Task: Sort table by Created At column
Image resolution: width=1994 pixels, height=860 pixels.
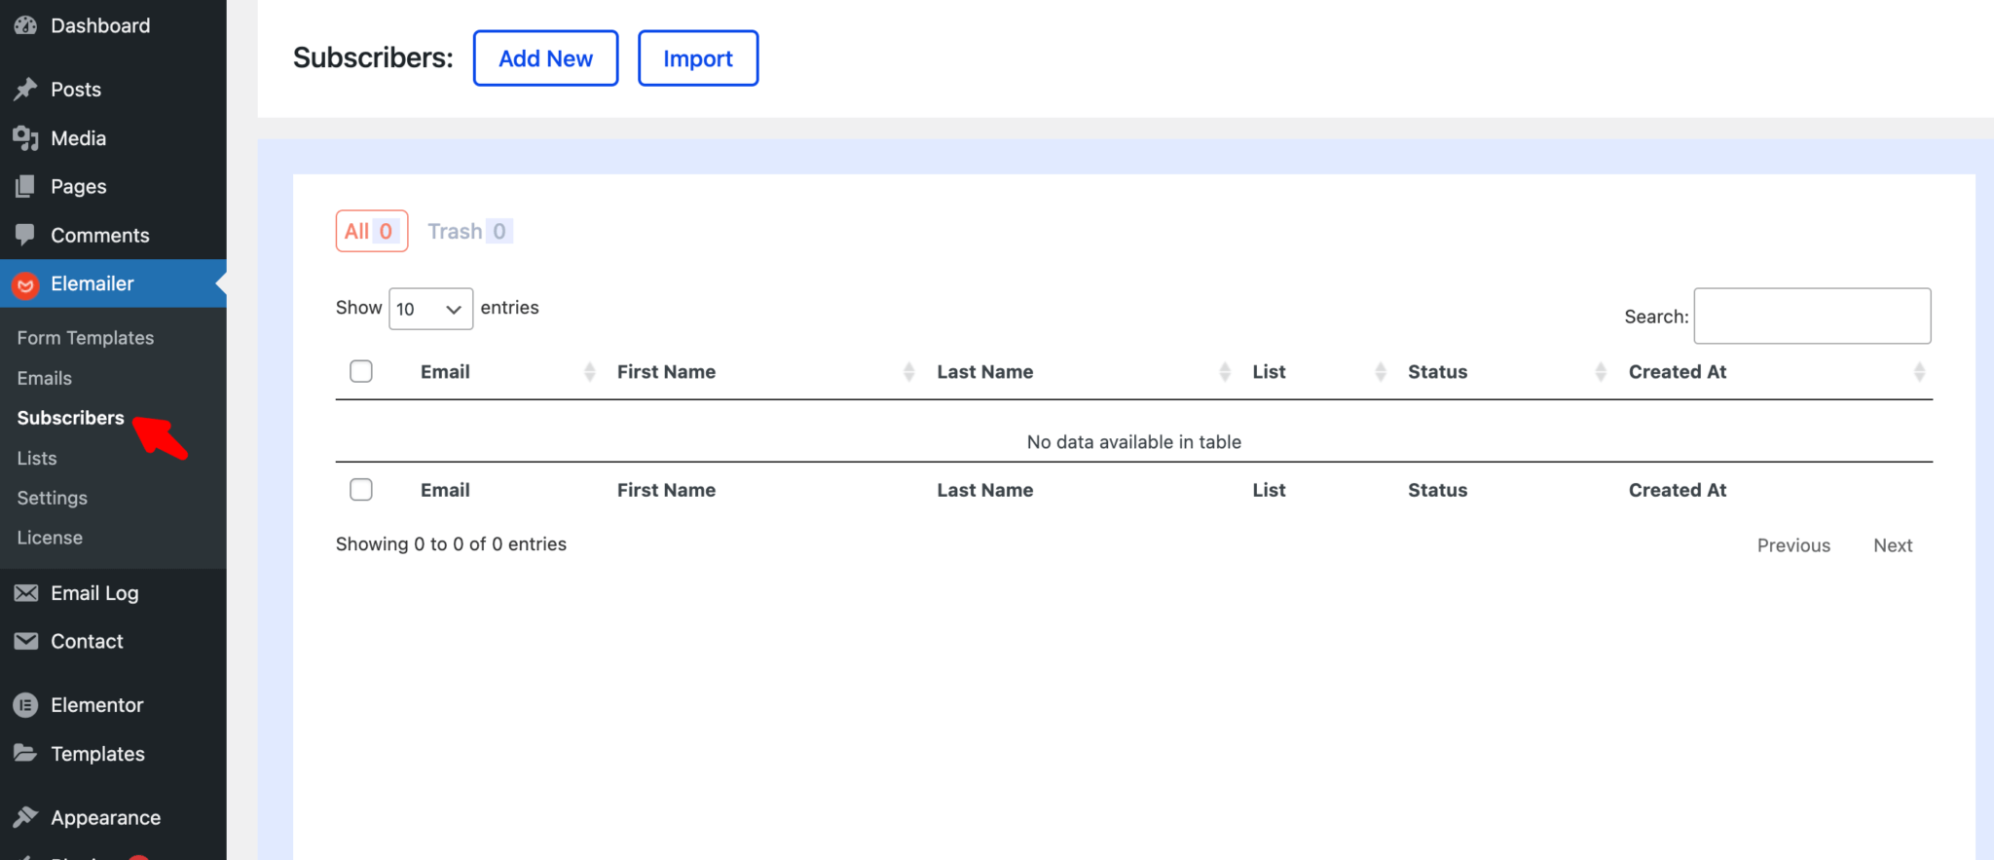Action: click(1918, 371)
